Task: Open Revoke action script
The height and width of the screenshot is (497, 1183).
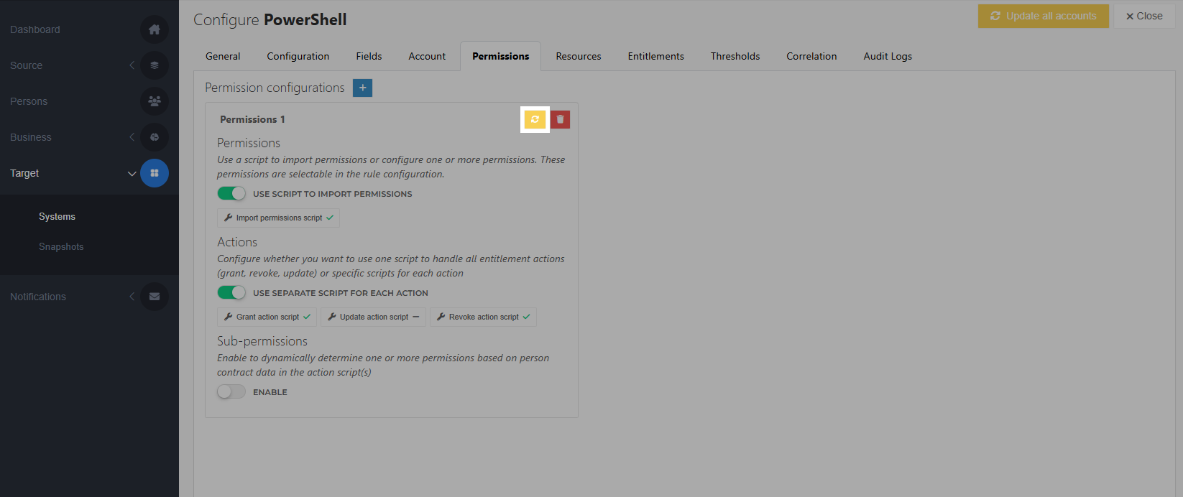Action: [484, 317]
